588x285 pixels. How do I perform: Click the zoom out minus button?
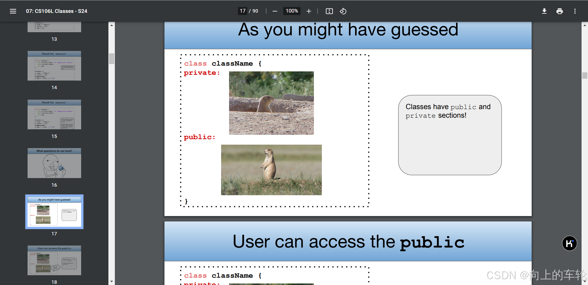275,11
